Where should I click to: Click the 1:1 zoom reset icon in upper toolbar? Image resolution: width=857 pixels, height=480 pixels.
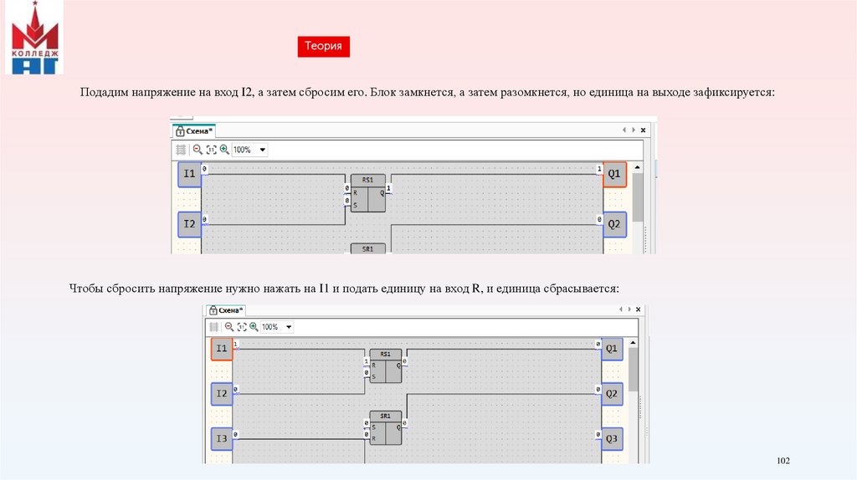211,150
